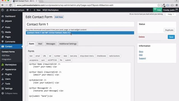Click the Posts pushpin icon
This screenshot has width=179, height=101.
pyautogui.click(x=3, y=27)
